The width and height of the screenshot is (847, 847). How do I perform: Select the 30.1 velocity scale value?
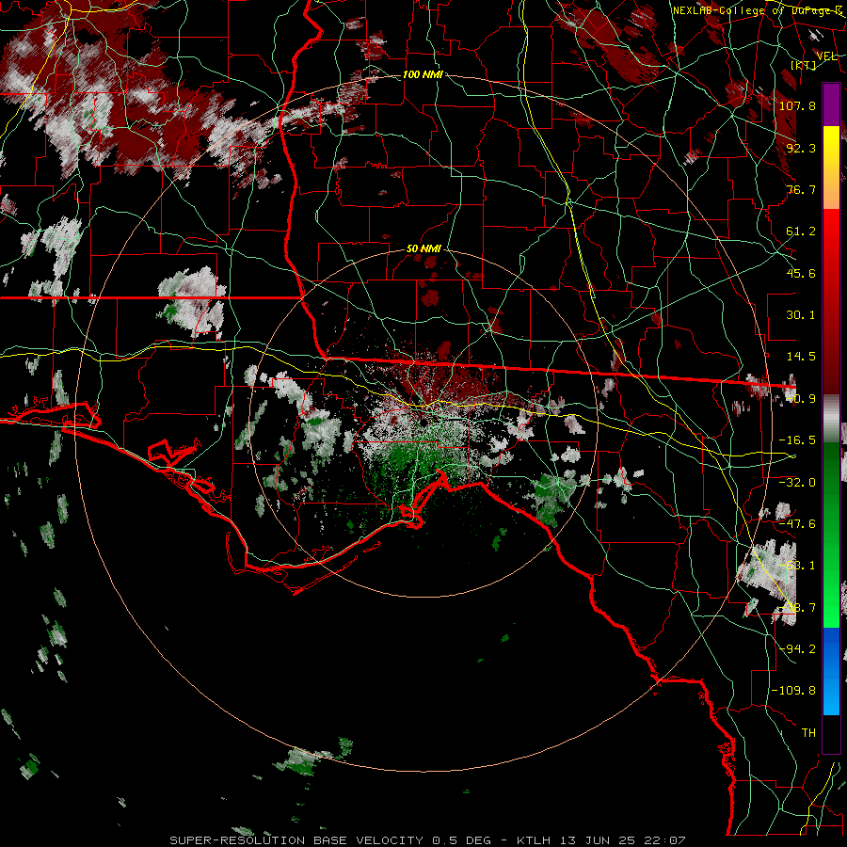[801, 315]
